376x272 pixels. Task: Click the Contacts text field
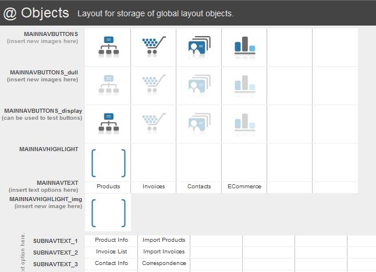[199, 187]
